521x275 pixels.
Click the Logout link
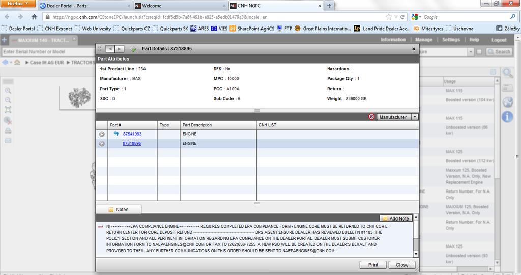click(499, 40)
